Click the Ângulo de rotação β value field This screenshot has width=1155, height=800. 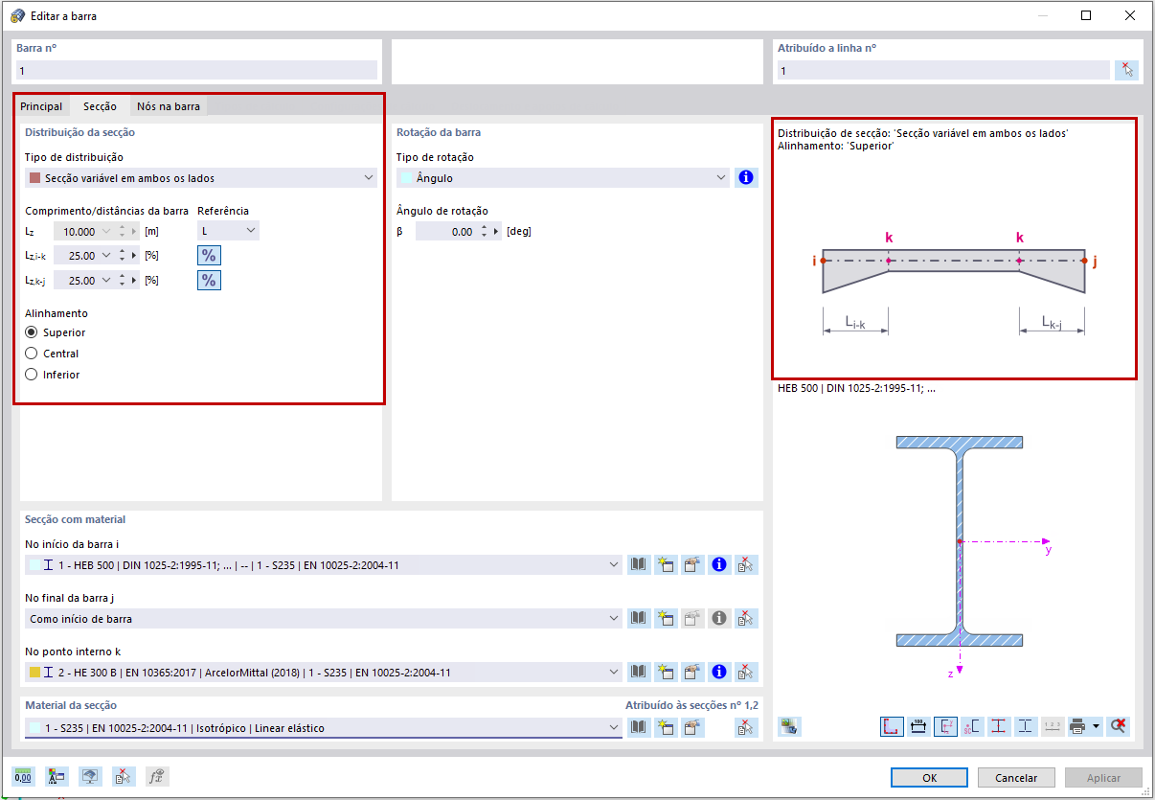[x=445, y=232]
